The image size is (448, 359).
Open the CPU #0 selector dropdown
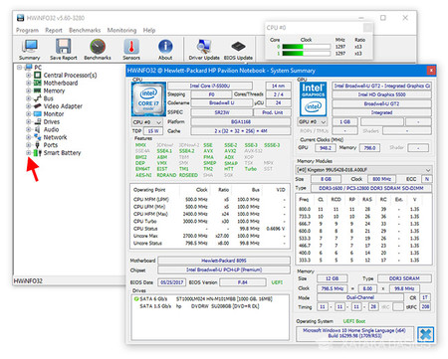point(147,122)
